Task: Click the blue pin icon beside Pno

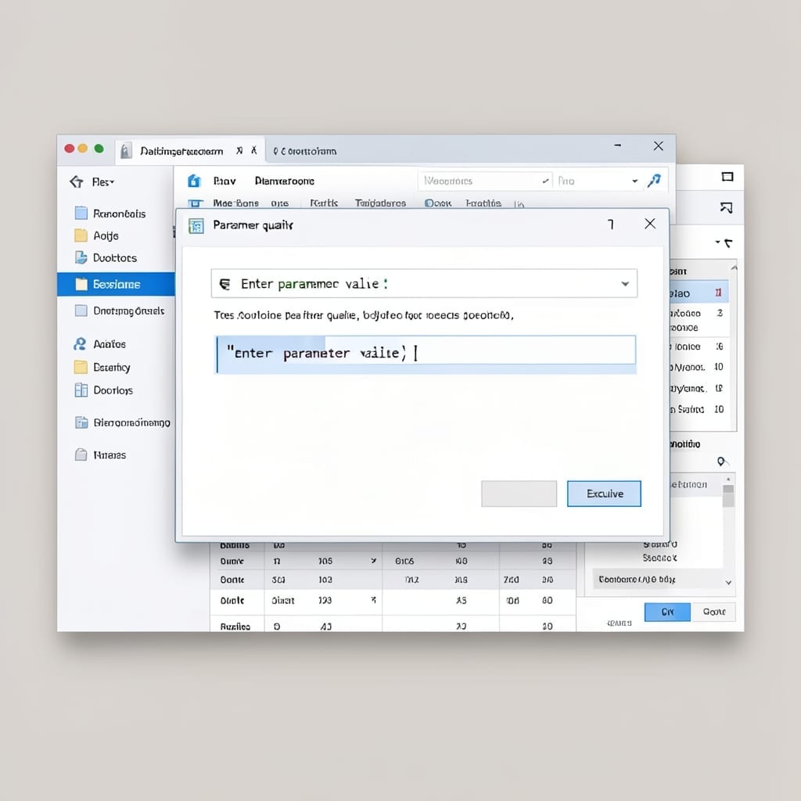Action: pyautogui.click(x=655, y=181)
